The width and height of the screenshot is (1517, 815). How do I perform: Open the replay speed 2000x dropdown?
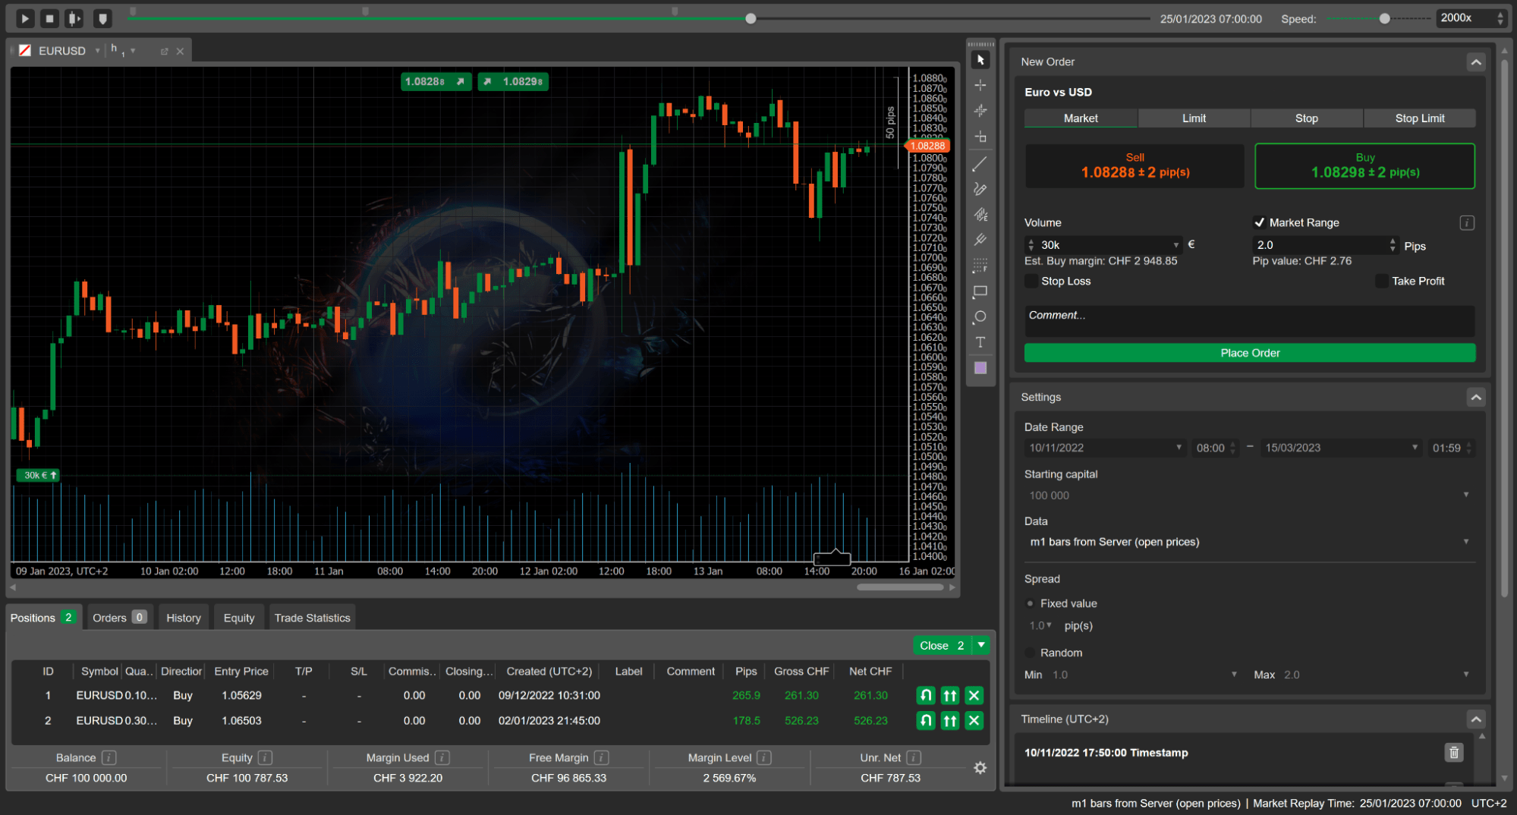click(x=1471, y=18)
